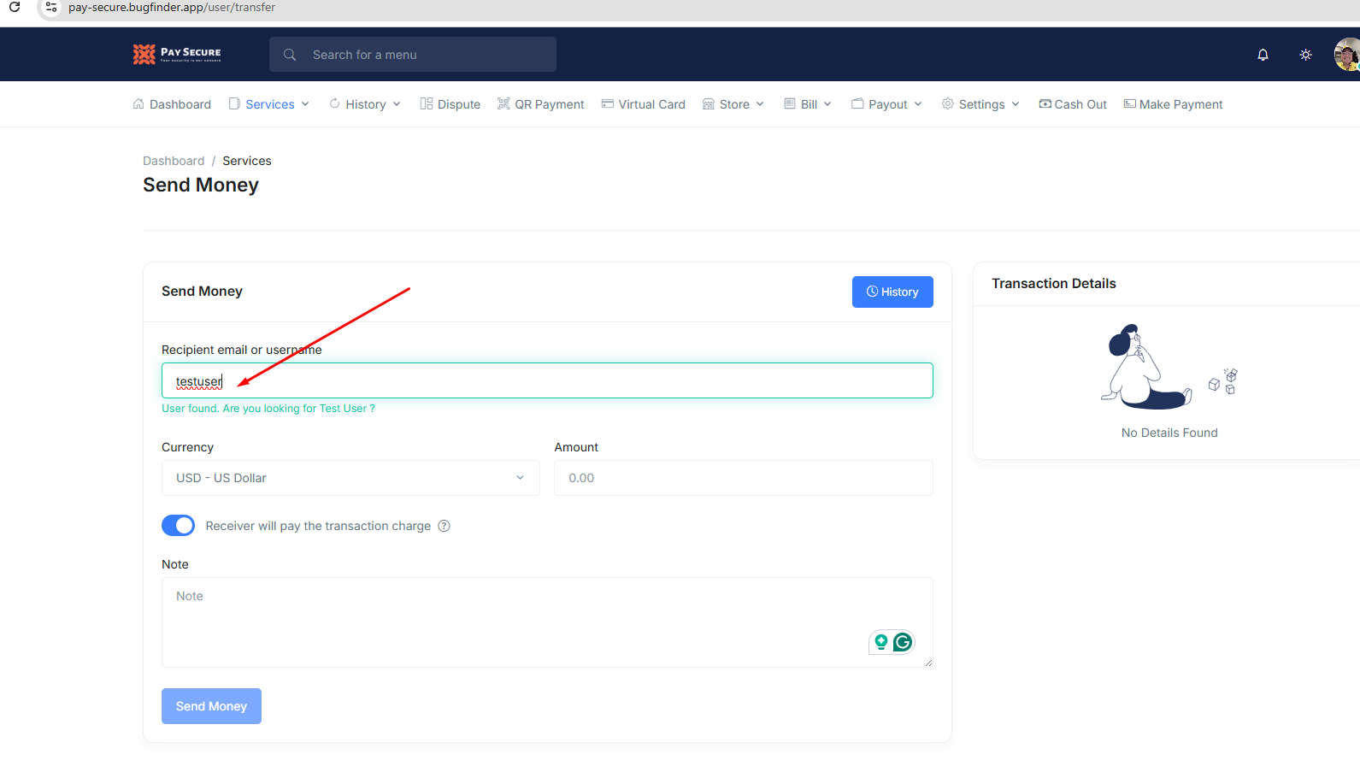The image size is (1360, 772).
Task: Expand the Services menu
Action: (x=269, y=104)
